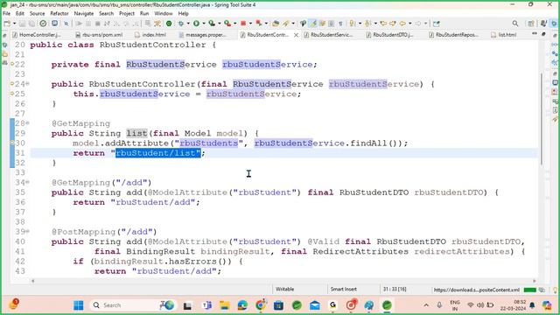This screenshot has height=315, width=560.
Task: Click the Back navigation yellow arrow
Action: (x=402, y=24)
